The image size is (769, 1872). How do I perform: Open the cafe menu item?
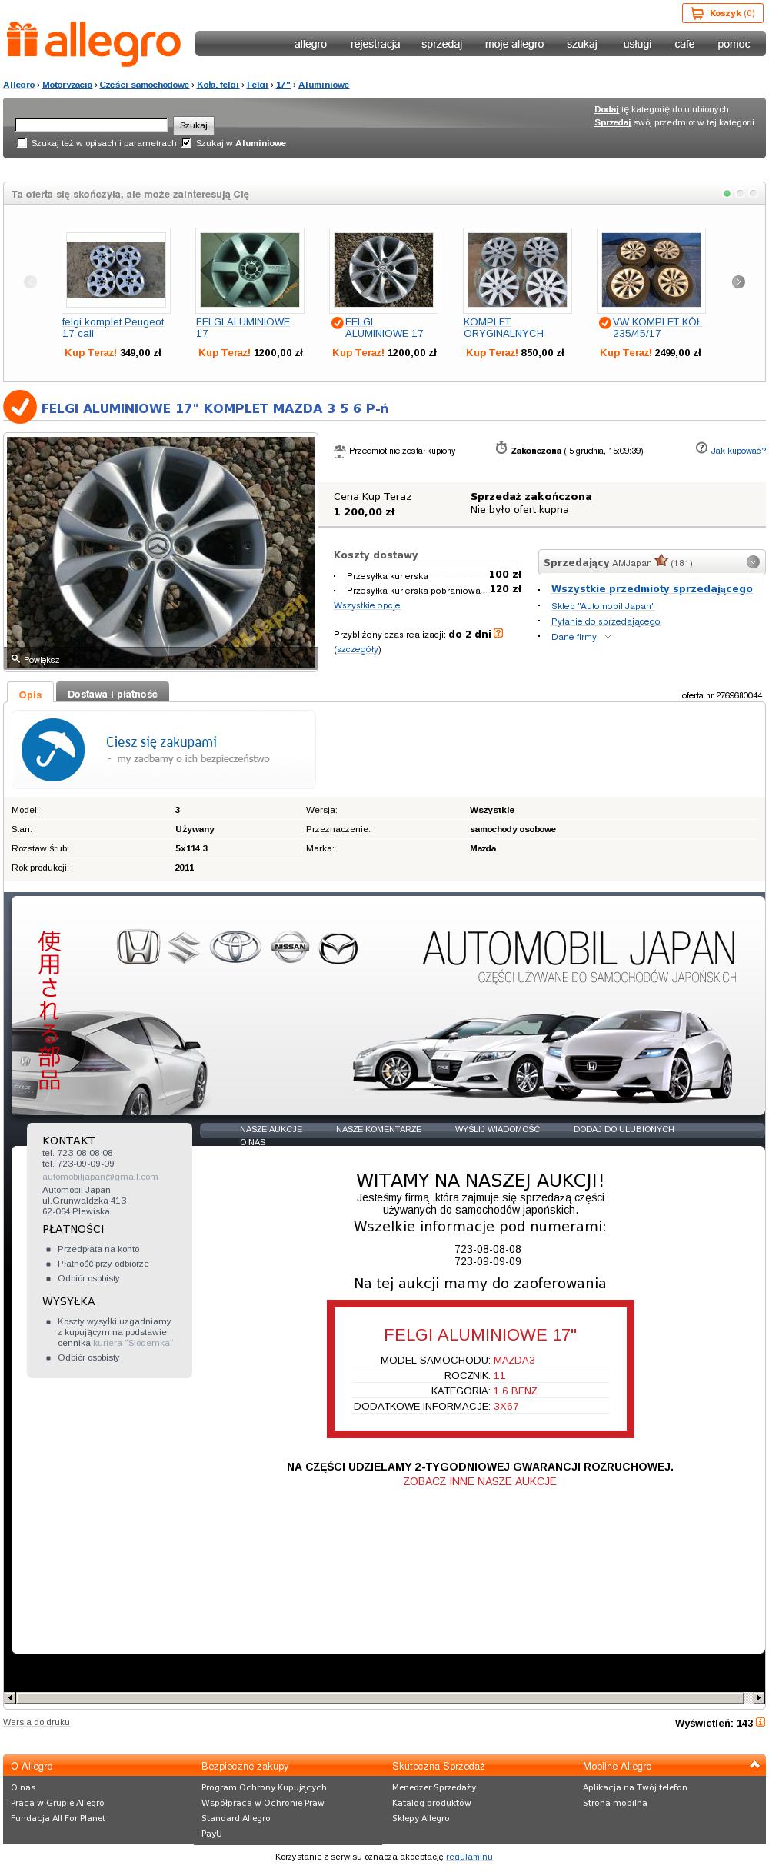(x=684, y=44)
